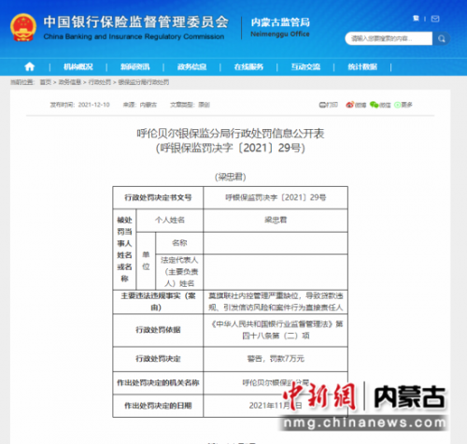Screen dimensions: 467x444
Task: Share the article to Weibo
Action: click(x=356, y=105)
